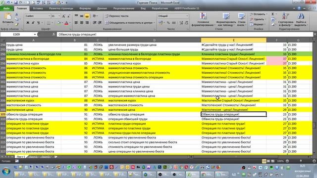This screenshot has height=178, width=317.
Task: Align text to top of cell
Action: tap(76, 16)
